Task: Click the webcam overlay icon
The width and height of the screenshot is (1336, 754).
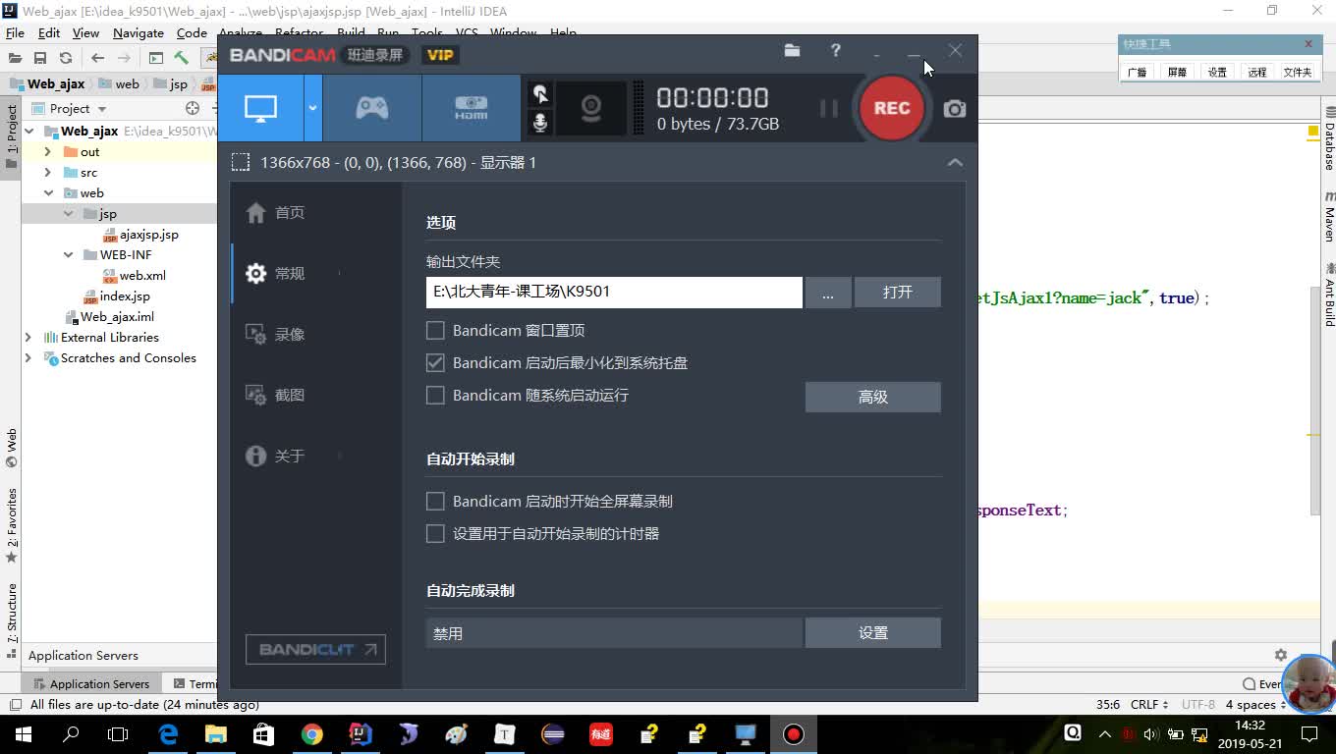Action: (x=590, y=108)
